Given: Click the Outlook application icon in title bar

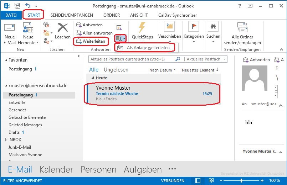Looking at the screenshot, I should point(7,6).
